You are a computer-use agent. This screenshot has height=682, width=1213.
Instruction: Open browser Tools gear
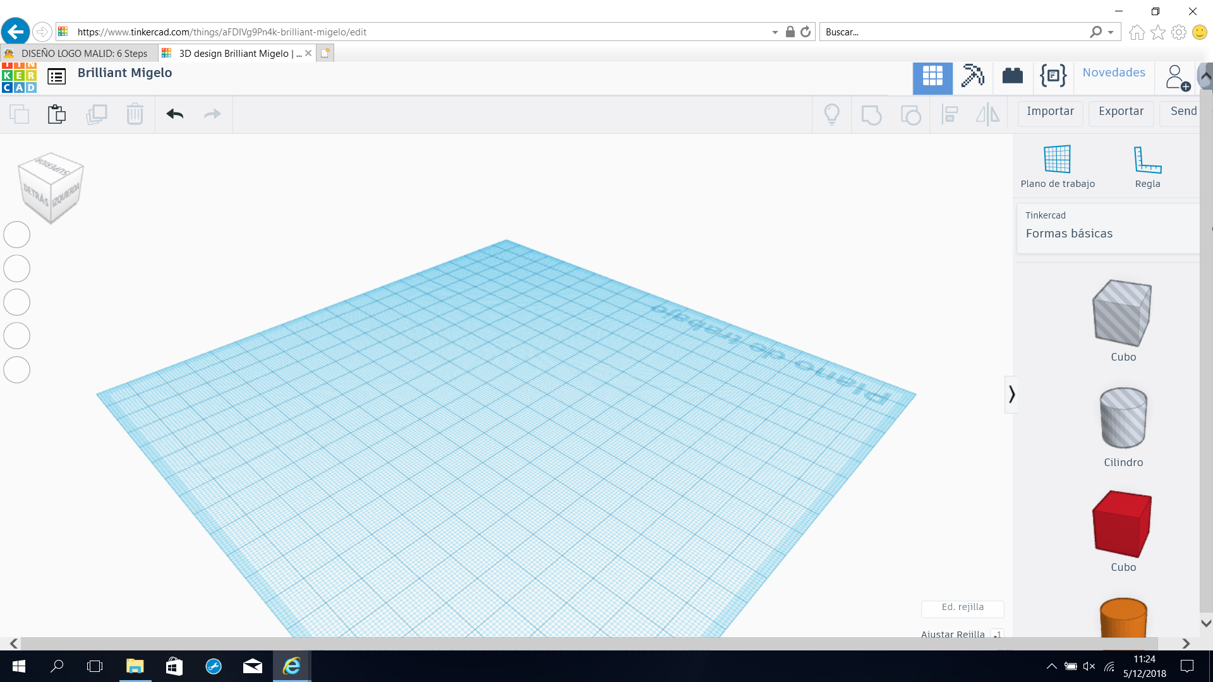[x=1179, y=32]
